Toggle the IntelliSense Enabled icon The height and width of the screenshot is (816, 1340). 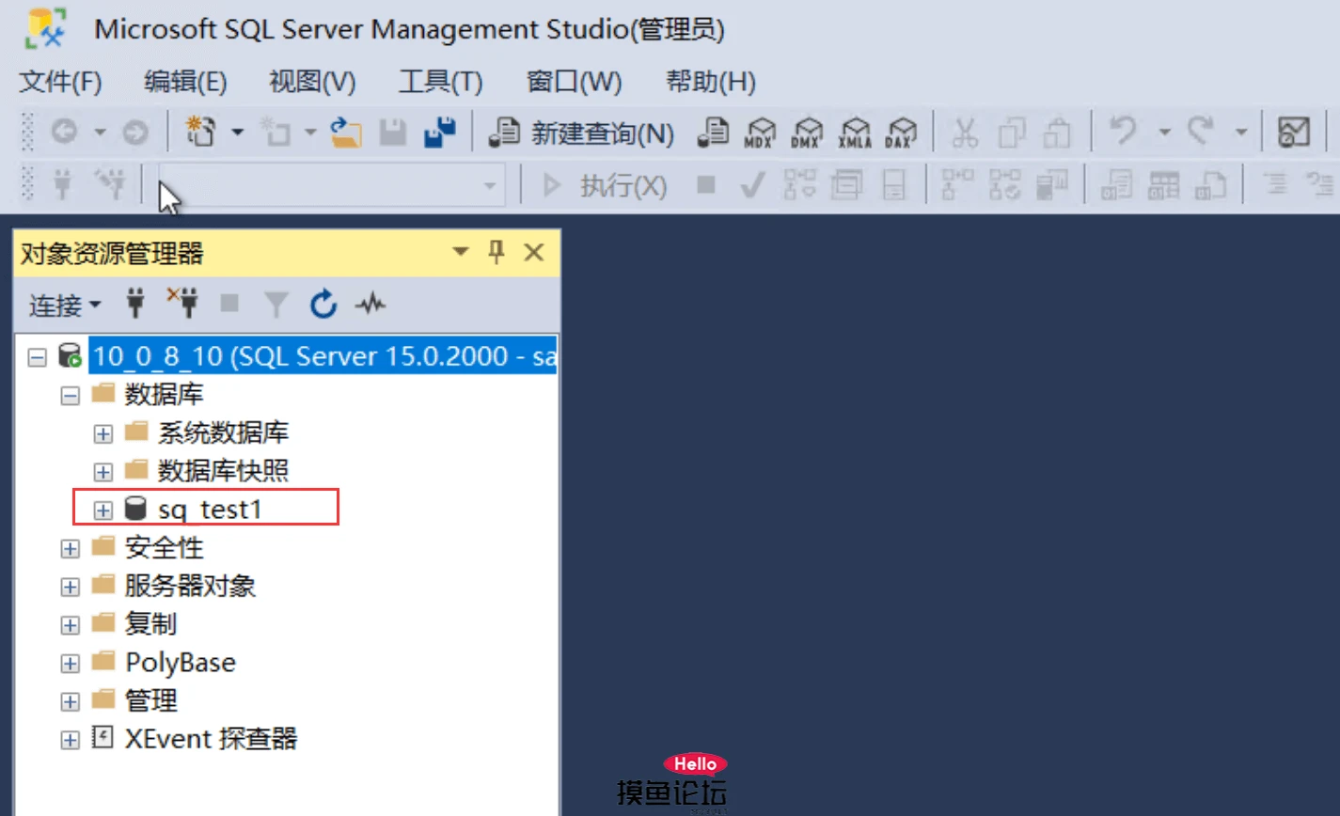pyautogui.click(x=893, y=184)
